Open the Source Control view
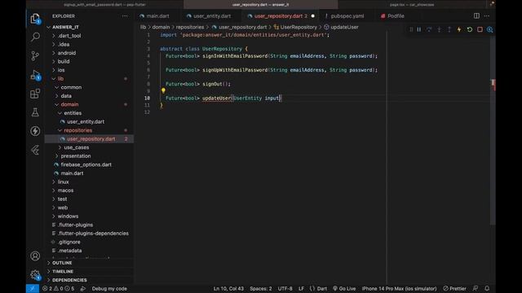Screen dimensions: 522x293 coord(35,56)
